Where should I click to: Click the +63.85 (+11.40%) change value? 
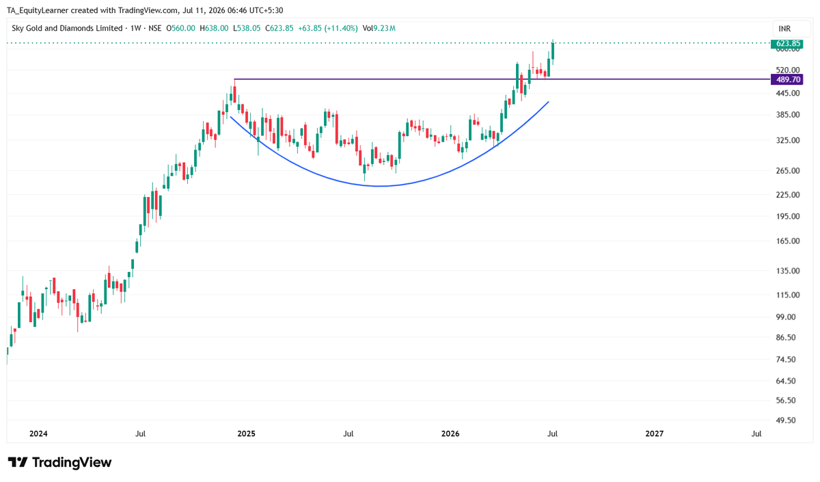click(327, 28)
